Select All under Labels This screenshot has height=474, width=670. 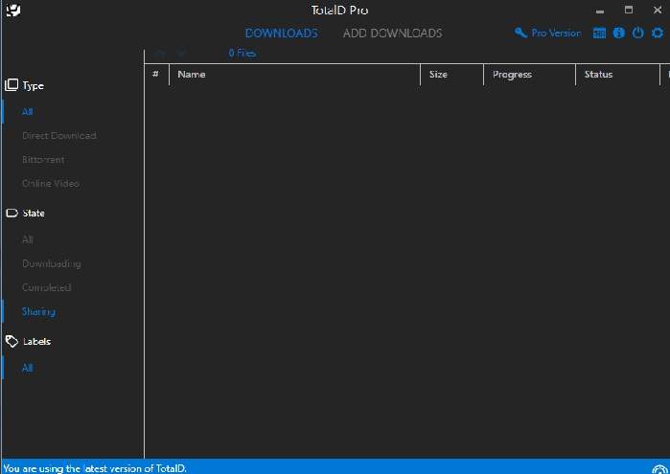[x=28, y=368]
